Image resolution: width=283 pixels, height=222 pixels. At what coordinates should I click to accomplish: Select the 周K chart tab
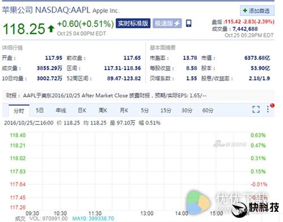click(x=103, y=110)
